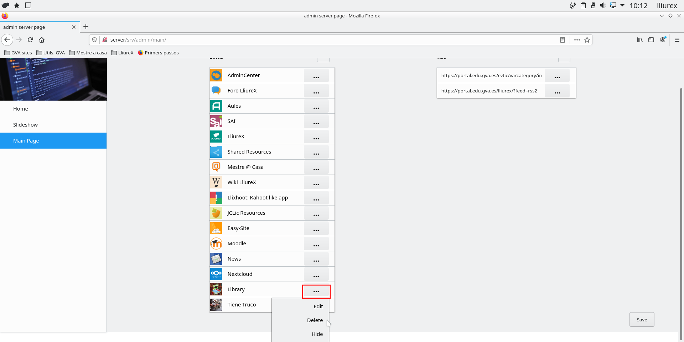Click the Firefox home button

(x=42, y=40)
